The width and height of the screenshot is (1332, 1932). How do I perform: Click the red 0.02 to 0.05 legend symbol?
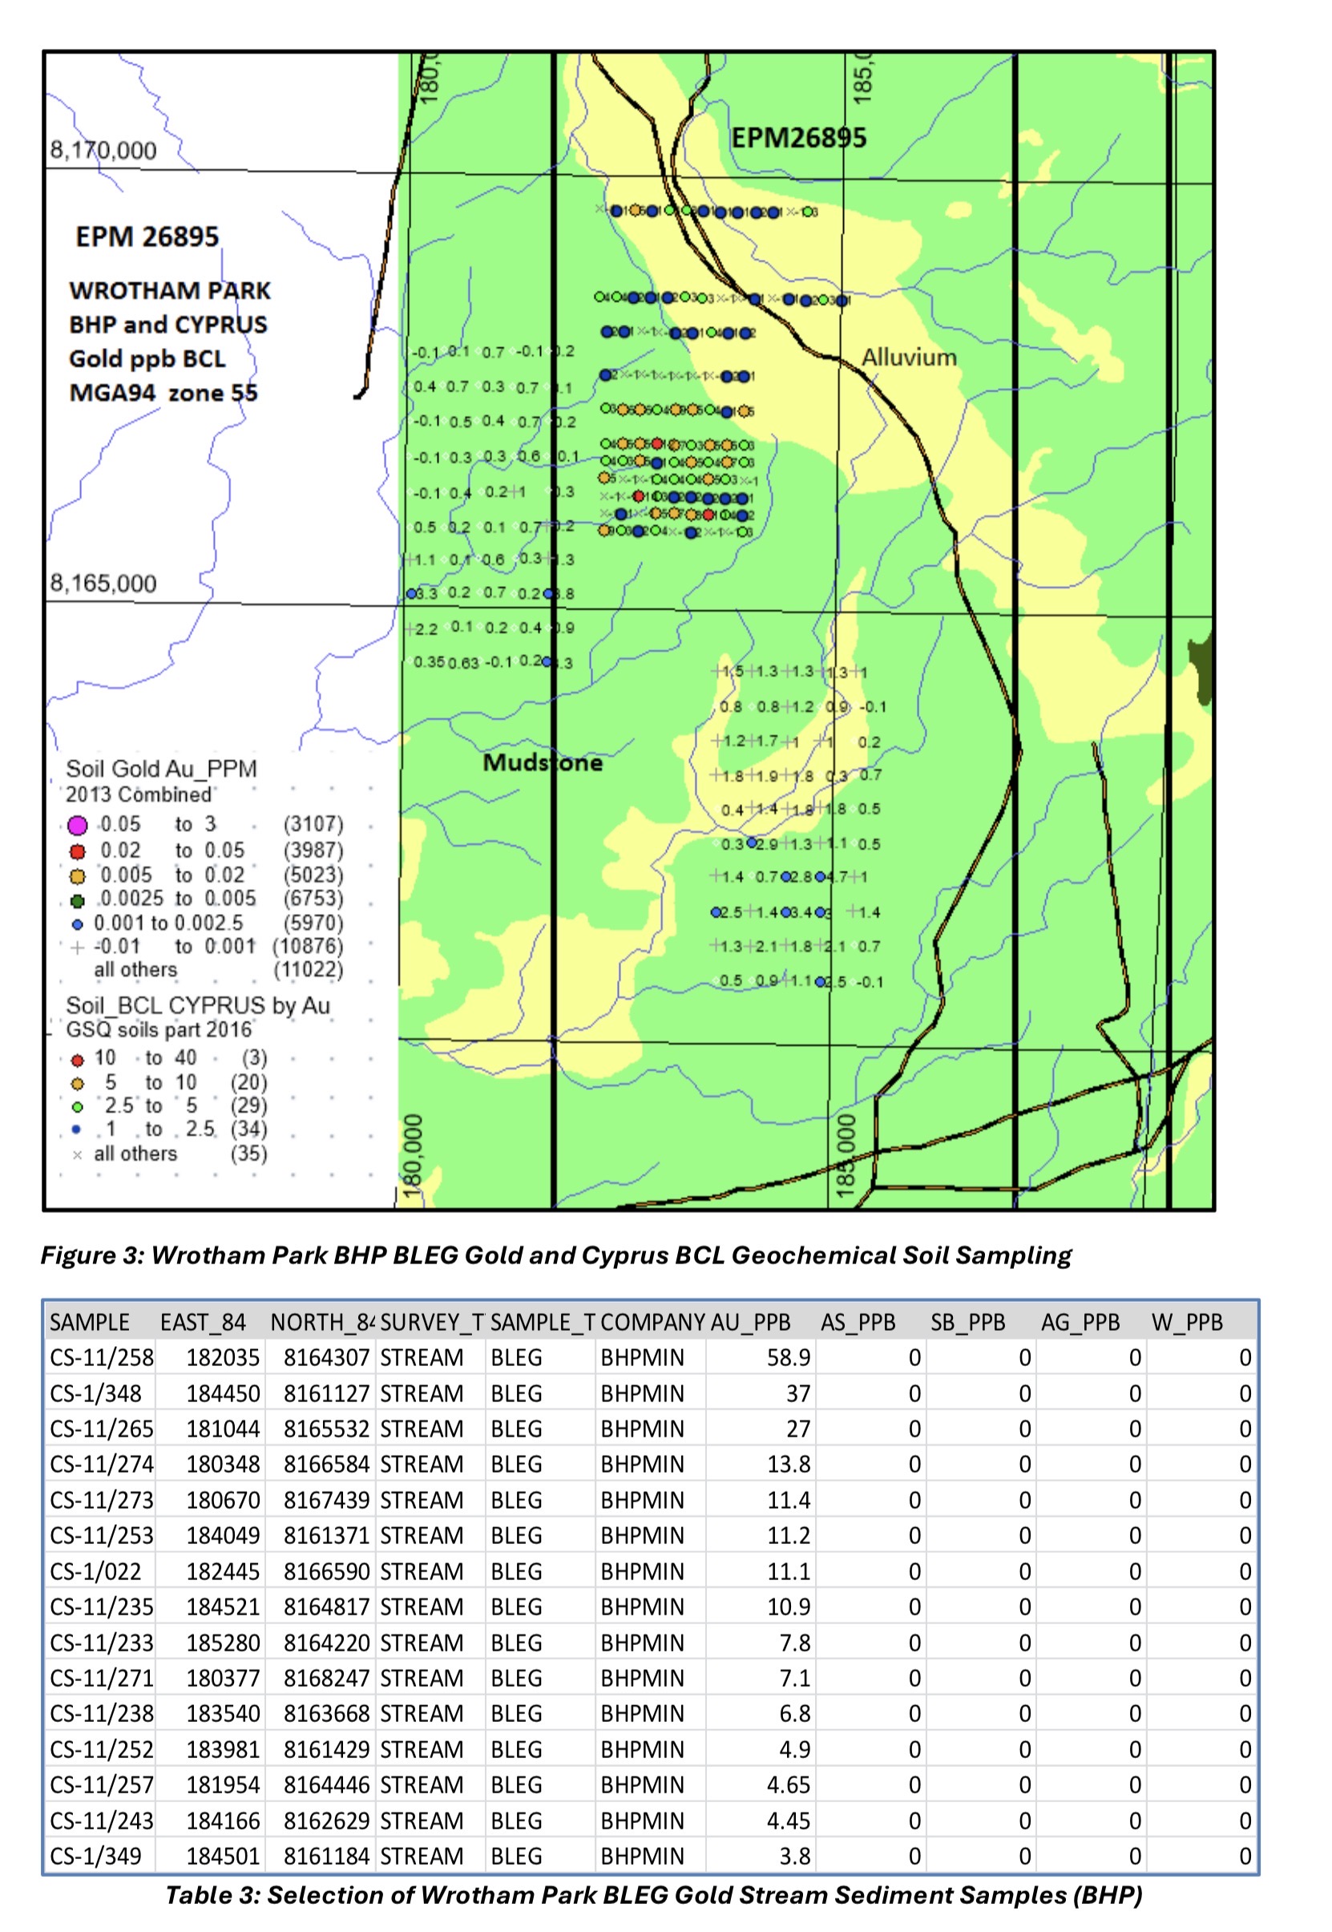coord(78,851)
